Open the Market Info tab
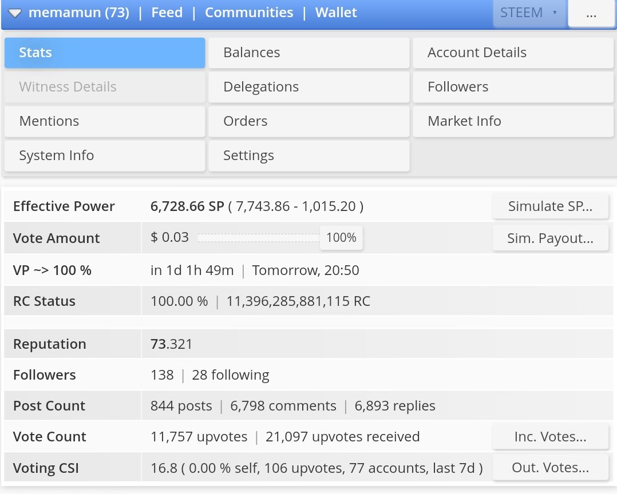 tap(513, 121)
